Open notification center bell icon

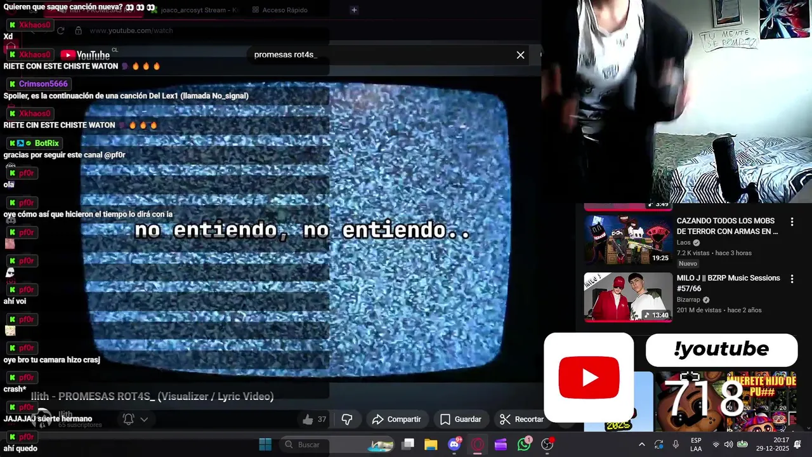click(x=797, y=444)
